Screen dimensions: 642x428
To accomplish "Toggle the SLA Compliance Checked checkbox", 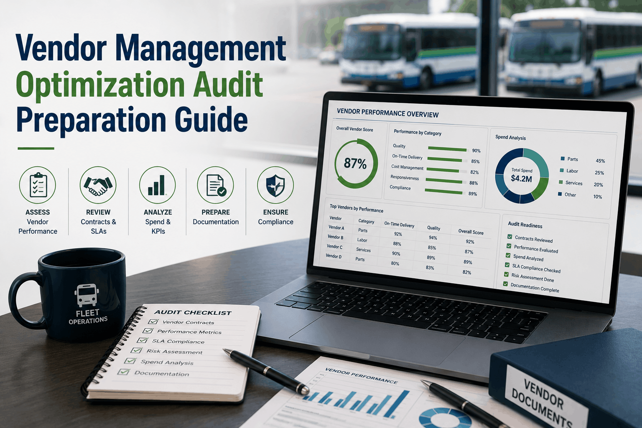I will pos(507,265).
